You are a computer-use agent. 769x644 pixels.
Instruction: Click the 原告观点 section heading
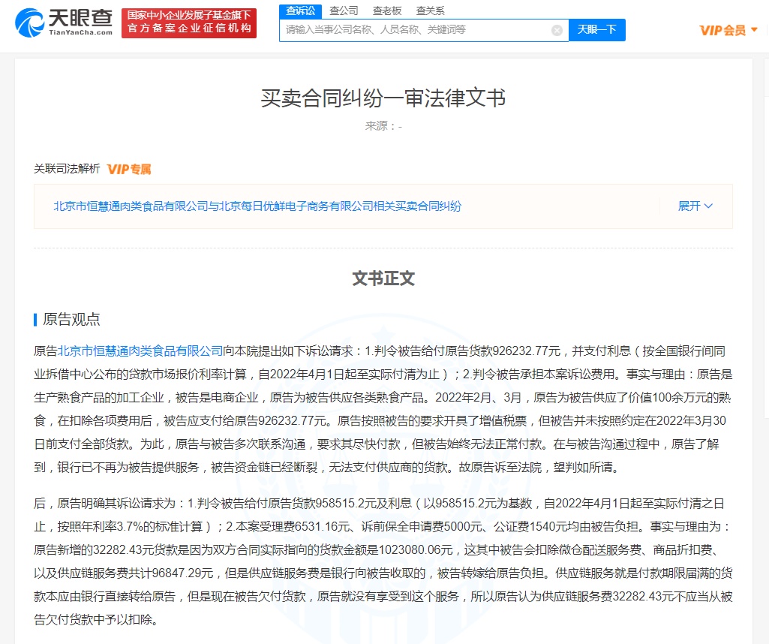point(71,319)
